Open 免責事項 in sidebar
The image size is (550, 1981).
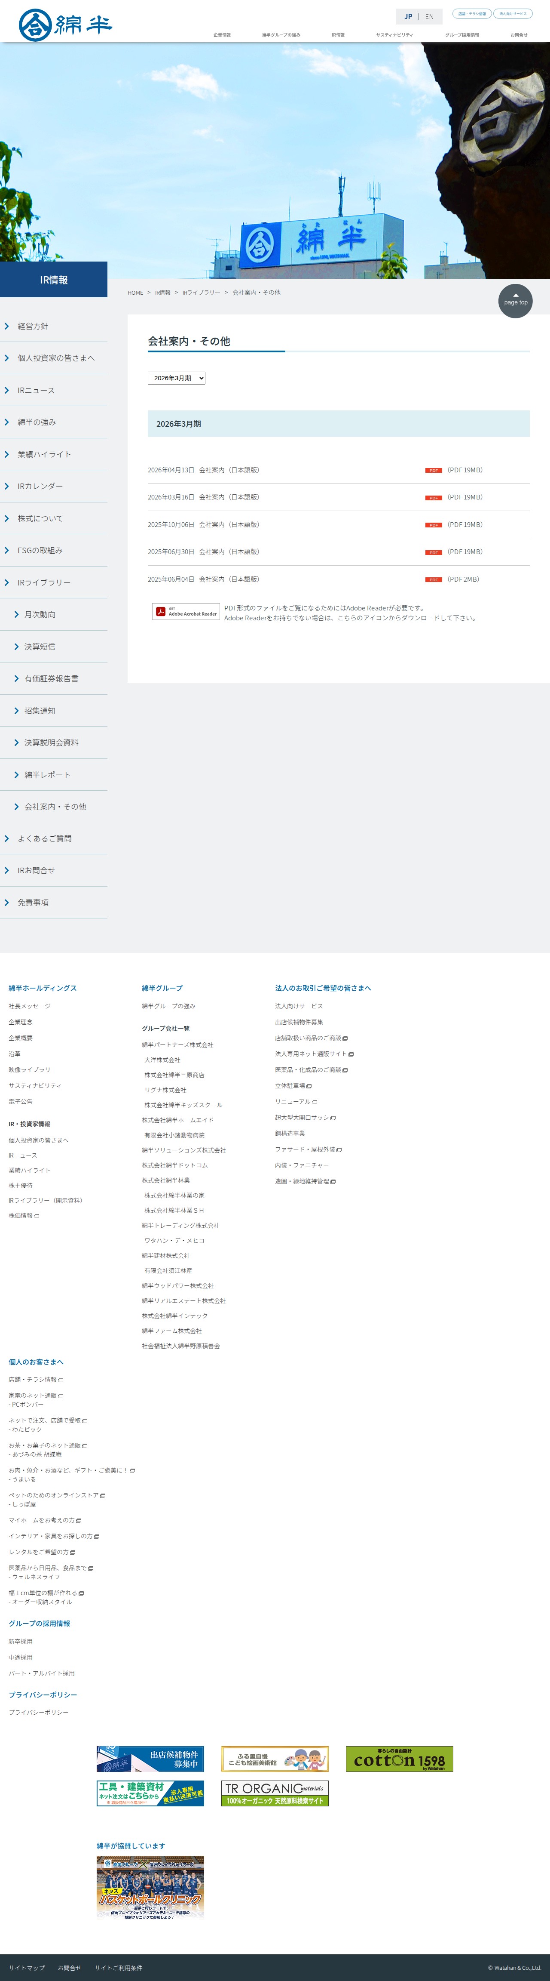[x=54, y=903]
